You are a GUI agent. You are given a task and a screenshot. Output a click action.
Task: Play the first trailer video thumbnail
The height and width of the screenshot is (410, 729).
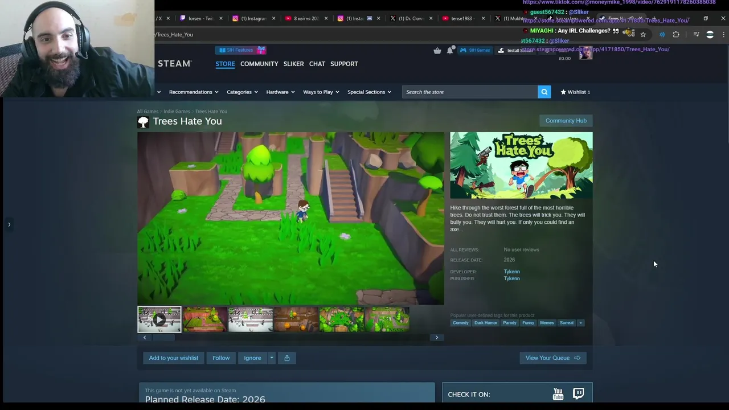pos(159,319)
